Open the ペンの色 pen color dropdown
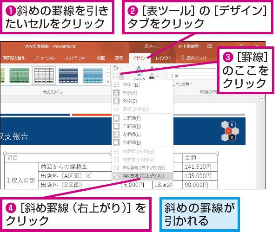Screen dimensions: 279x232 pos(183,84)
